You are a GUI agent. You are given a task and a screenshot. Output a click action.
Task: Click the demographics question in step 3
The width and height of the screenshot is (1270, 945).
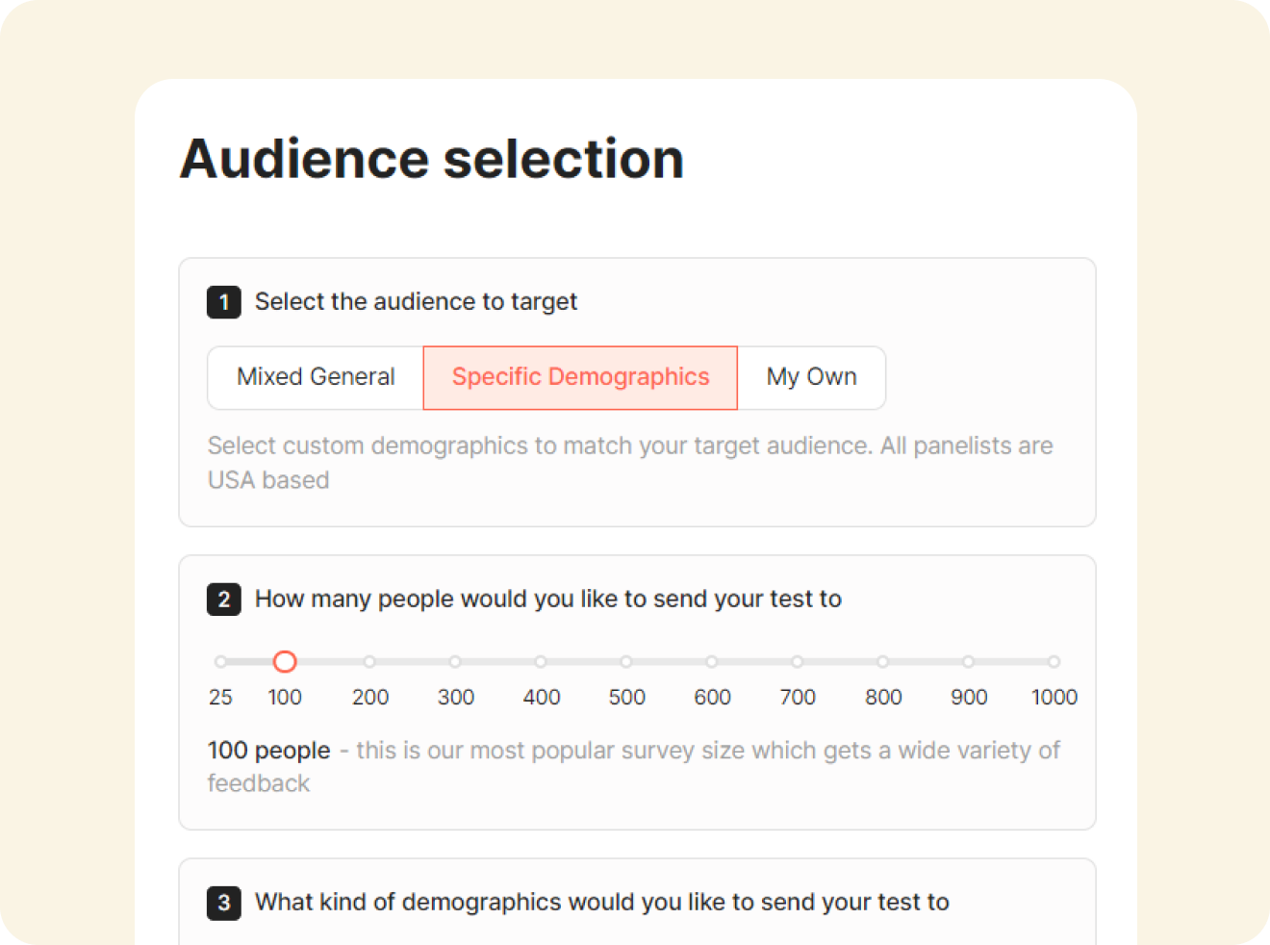[x=601, y=903]
